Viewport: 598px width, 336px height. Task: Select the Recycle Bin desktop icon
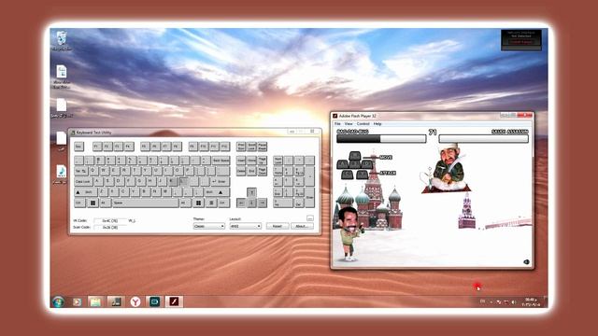pos(62,41)
